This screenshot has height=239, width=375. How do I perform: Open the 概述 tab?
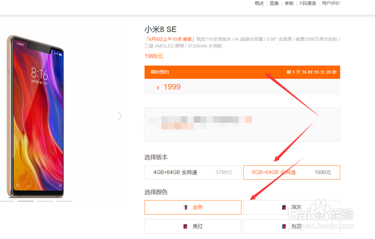[x=259, y=3]
